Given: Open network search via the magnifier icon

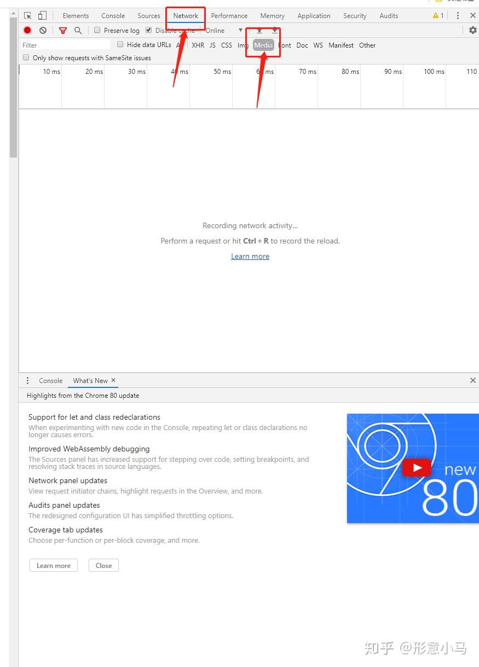Looking at the screenshot, I should point(78,31).
